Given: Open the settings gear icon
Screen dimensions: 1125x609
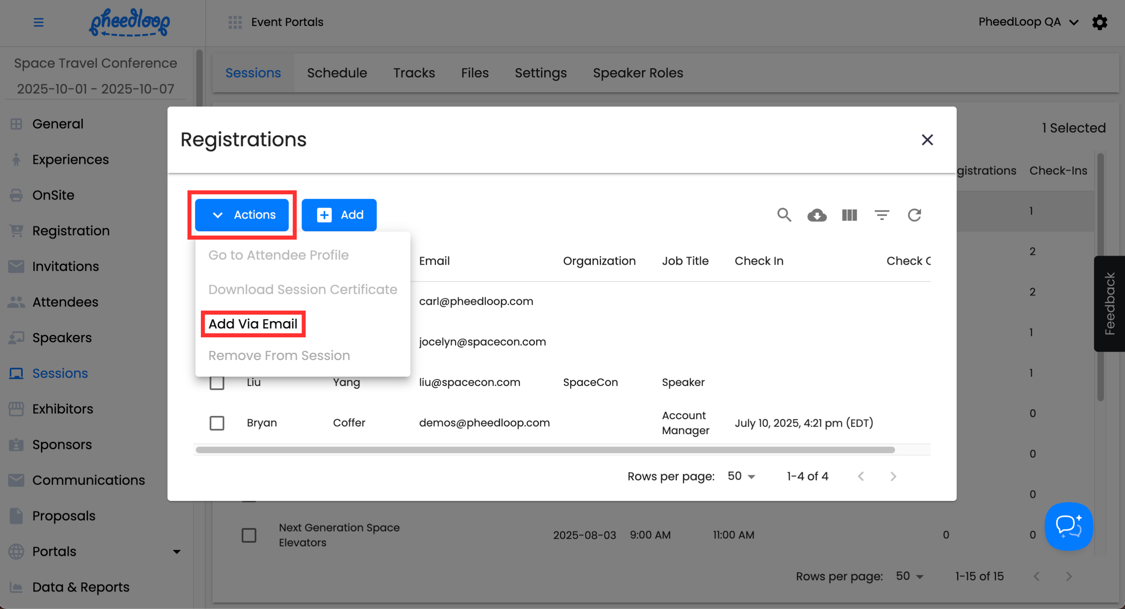Looking at the screenshot, I should point(1099,22).
